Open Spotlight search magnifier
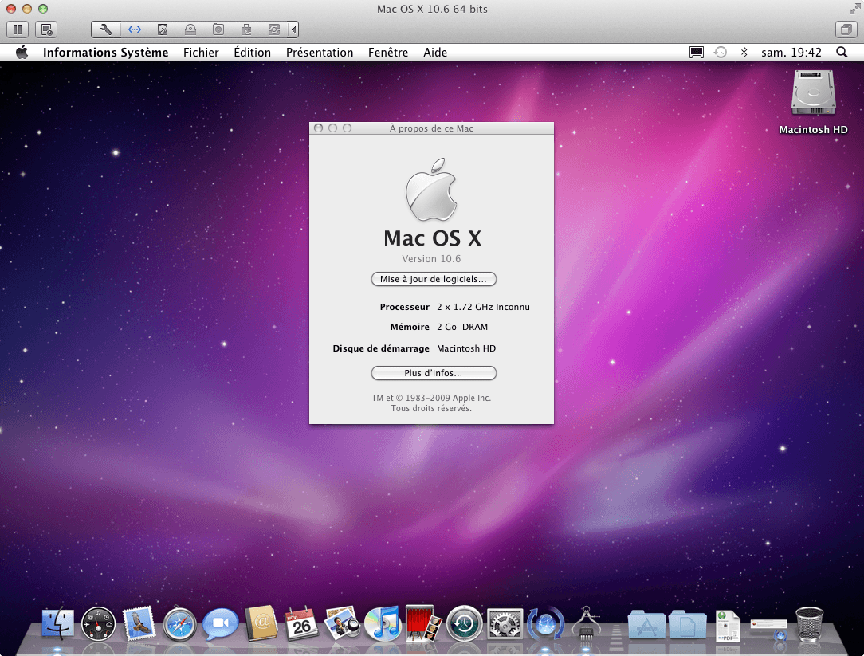Screen dimensions: 864x656 [x=842, y=53]
